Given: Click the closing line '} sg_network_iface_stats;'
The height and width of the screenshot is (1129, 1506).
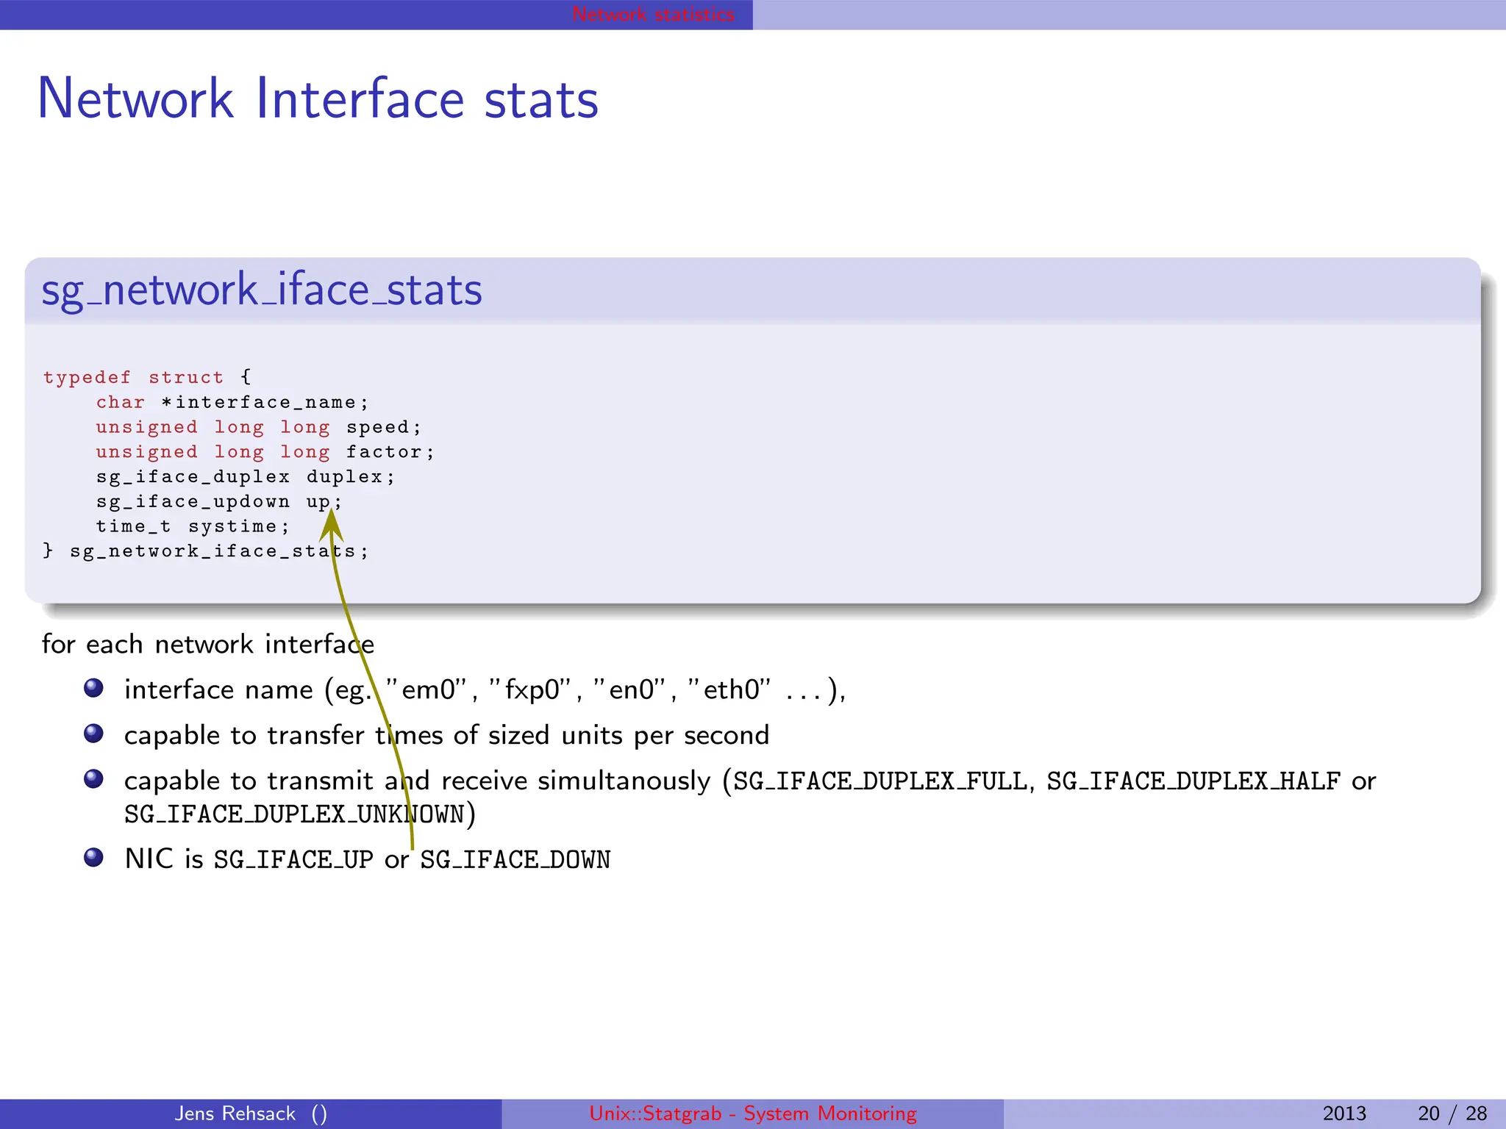Looking at the screenshot, I should tap(205, 551).
